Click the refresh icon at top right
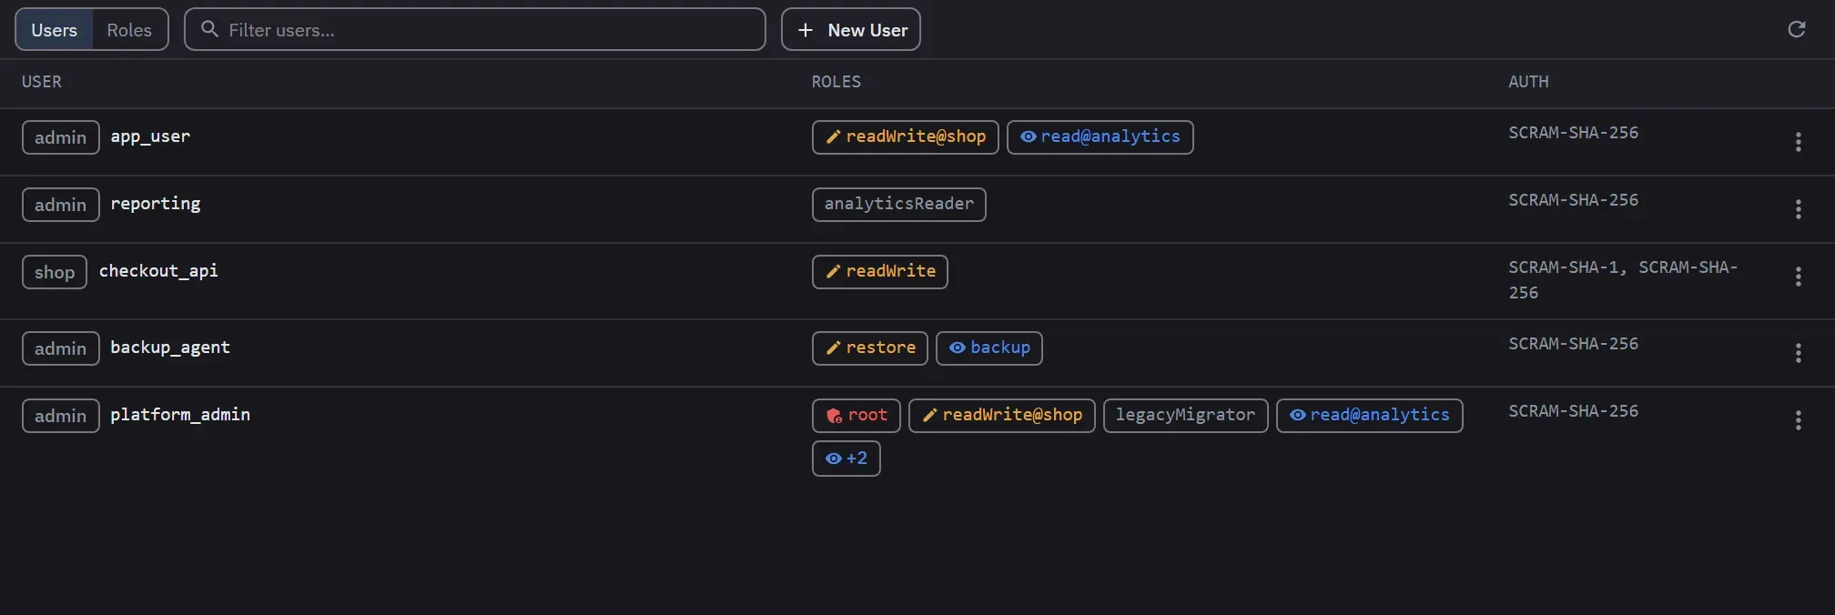The image size is (1835, 615). click(x=1797, y=29)
